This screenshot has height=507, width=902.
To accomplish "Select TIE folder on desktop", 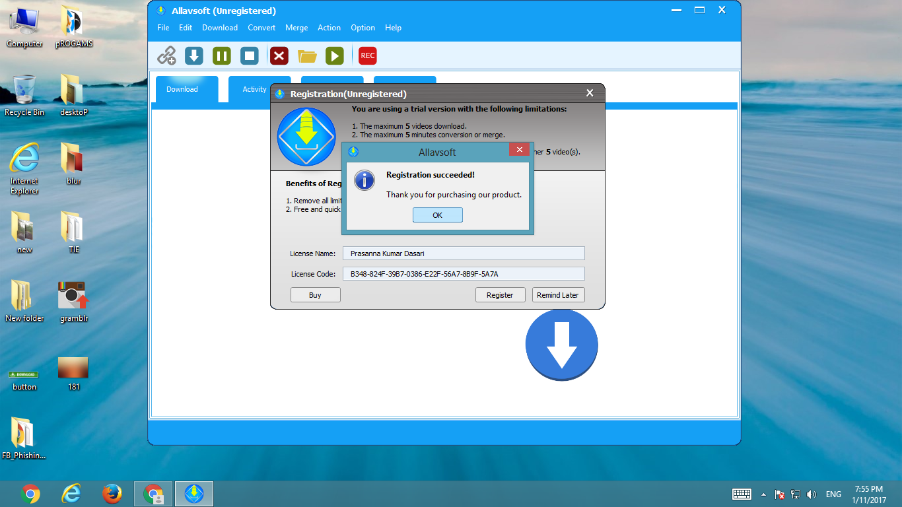I will (x=74, y=233).
